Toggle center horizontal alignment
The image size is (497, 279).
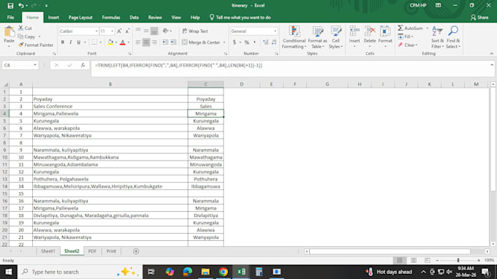(x=146, y=42)
